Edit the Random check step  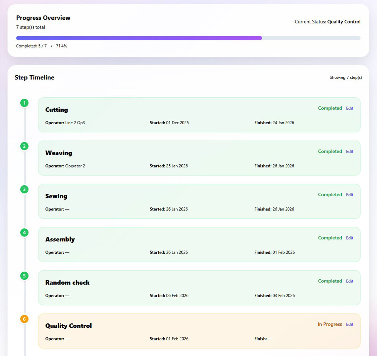pos(349,281)
